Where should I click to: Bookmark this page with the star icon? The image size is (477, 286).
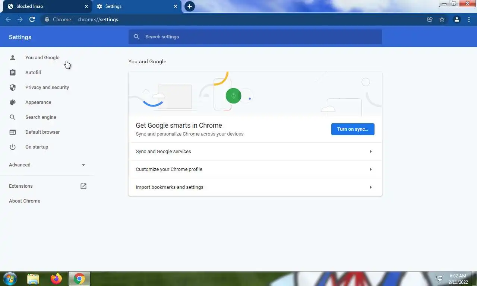click(442, 19)
